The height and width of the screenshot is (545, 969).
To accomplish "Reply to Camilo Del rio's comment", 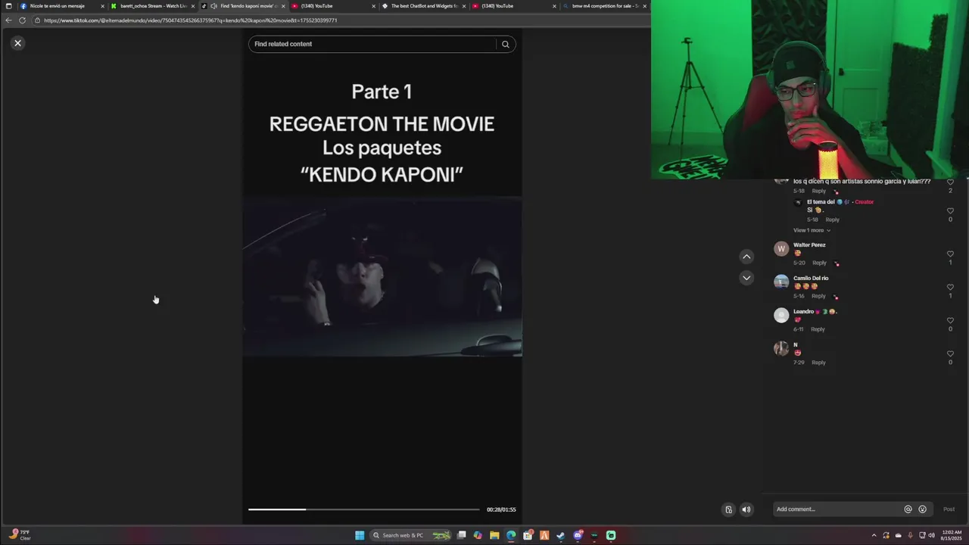I will click(x=818, y=296).
